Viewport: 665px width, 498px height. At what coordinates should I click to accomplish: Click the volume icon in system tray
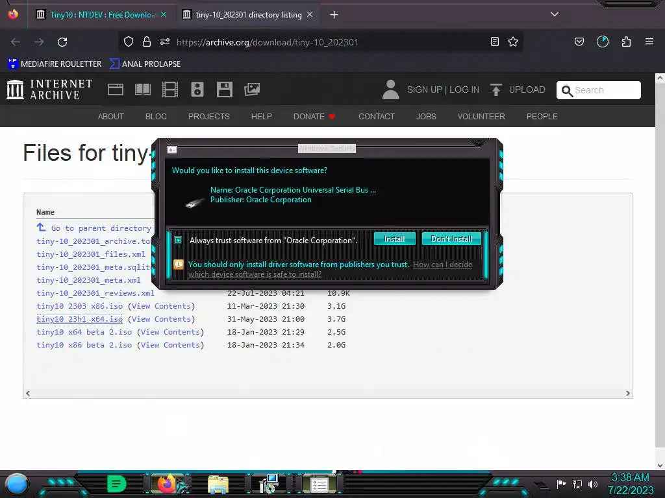click(x=592, y=484)
